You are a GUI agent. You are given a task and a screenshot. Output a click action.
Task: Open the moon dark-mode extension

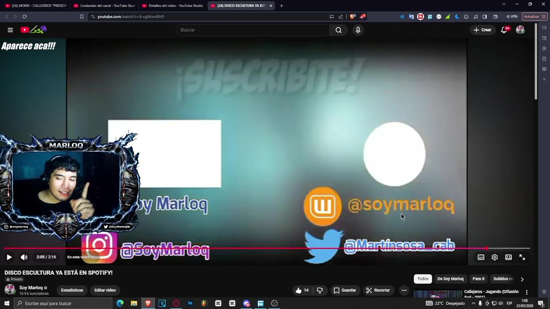point(457,17)
